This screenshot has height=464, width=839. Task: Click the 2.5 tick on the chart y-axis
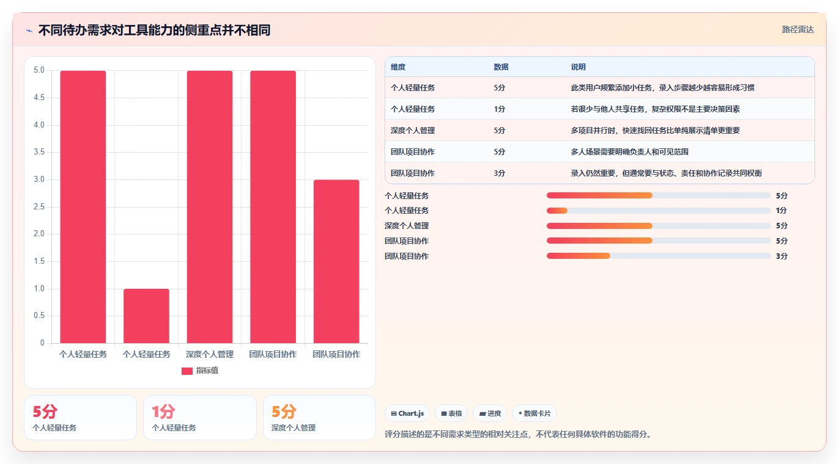(x=39, y=207)
